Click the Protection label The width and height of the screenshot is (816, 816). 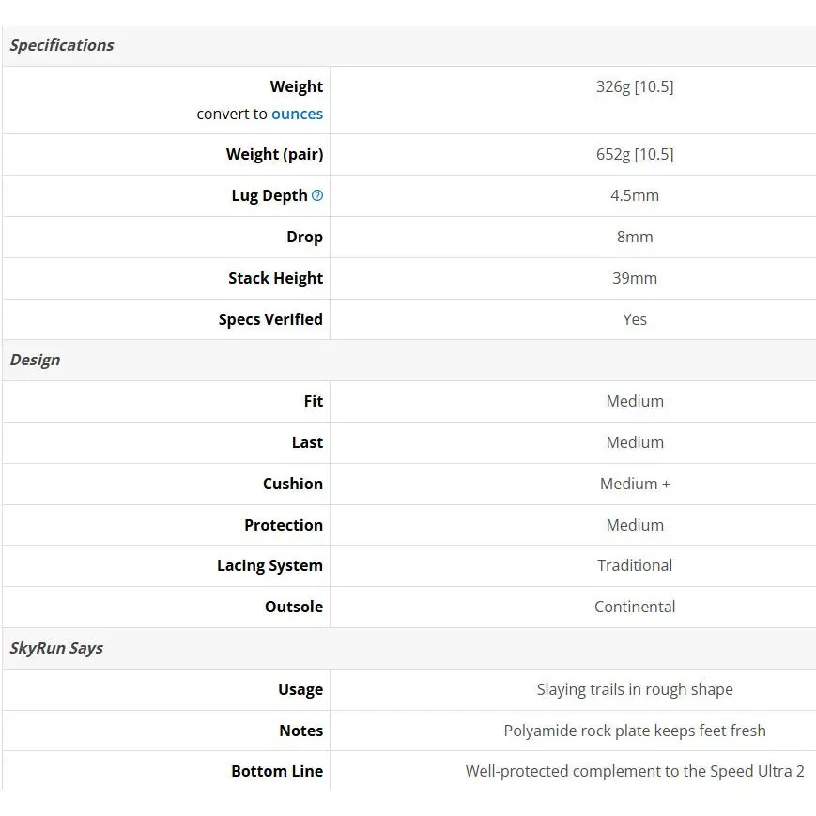(x=284, y=525)
